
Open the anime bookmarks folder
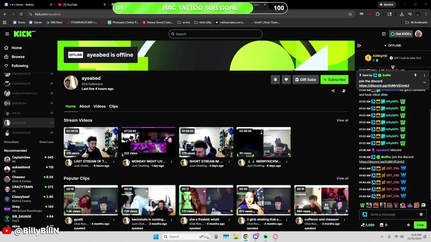(184, 23)
